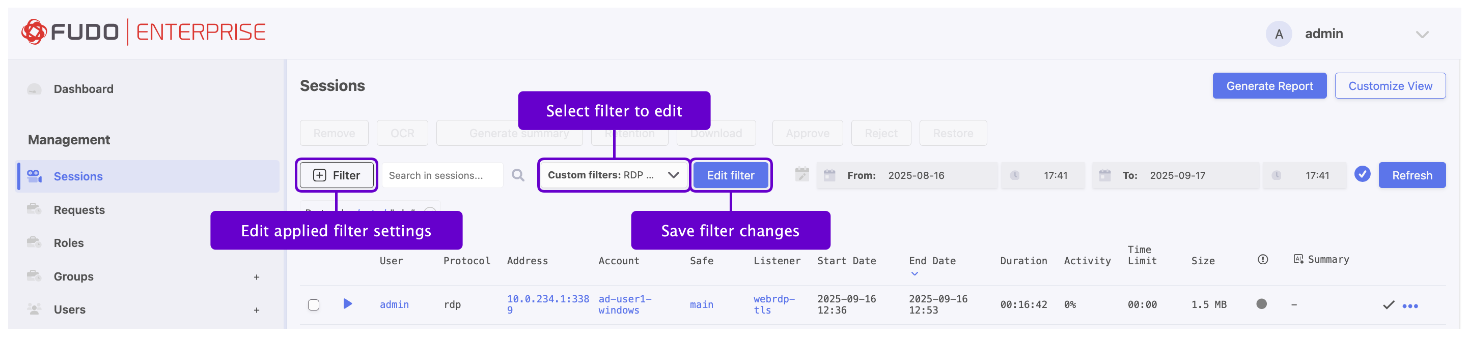Open Groups in the sidebar
The height and width of the screenshot is (341, 1469).
click(73, 276)
